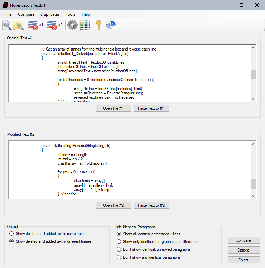Open the Help menu
Viewport: 265px width, 268px height.
point(86,14)
